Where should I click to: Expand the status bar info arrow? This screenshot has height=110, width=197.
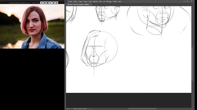tap(90, 109)
